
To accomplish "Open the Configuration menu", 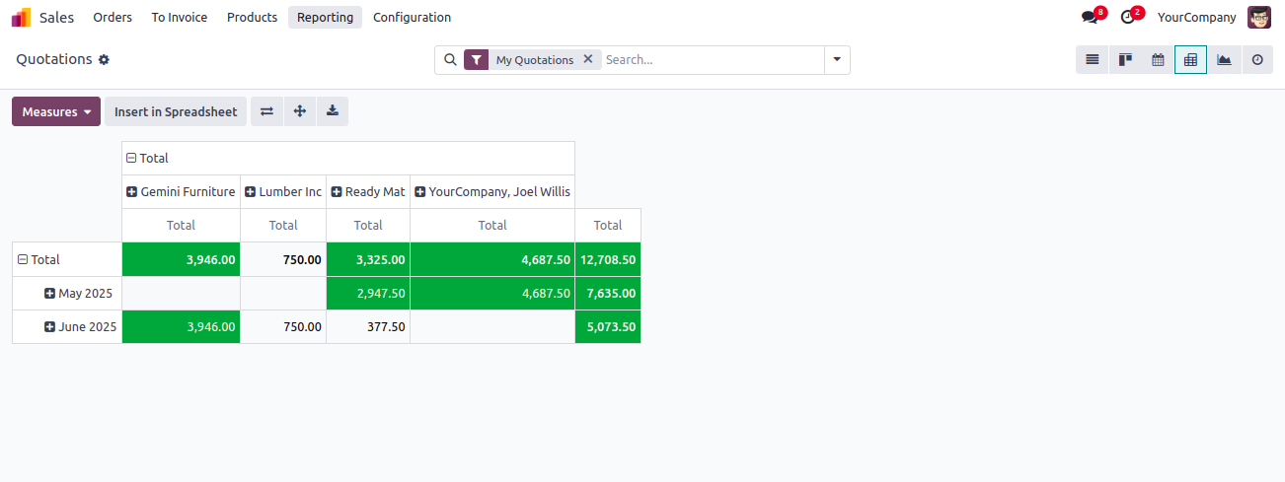I will [x=412, y=18].
